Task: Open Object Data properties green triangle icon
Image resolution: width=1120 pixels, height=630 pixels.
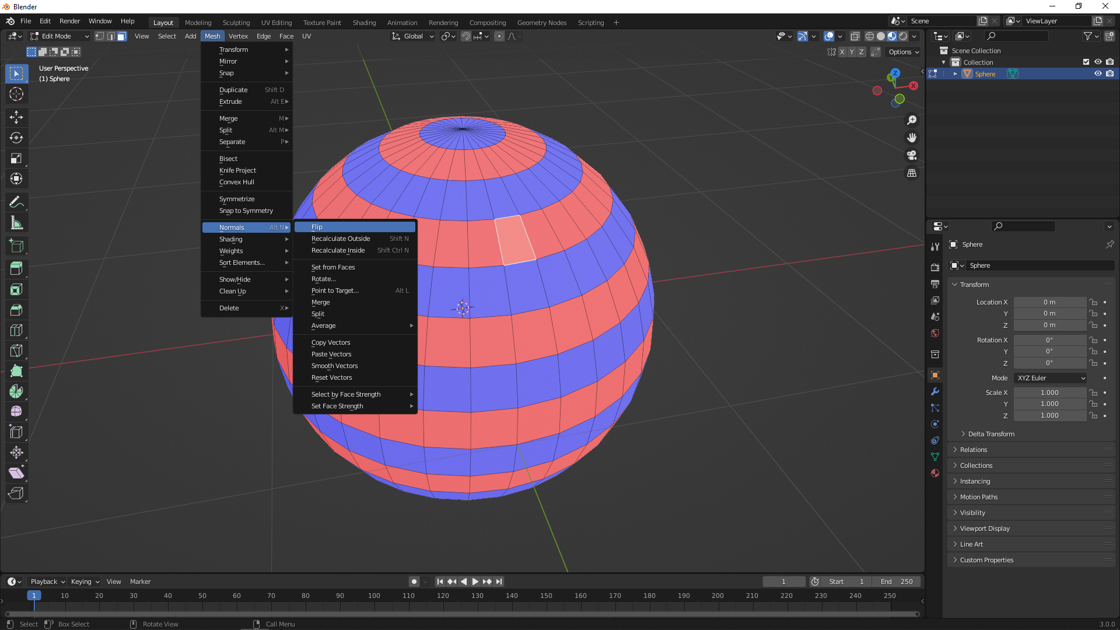Action: click(x=935, y=457)
